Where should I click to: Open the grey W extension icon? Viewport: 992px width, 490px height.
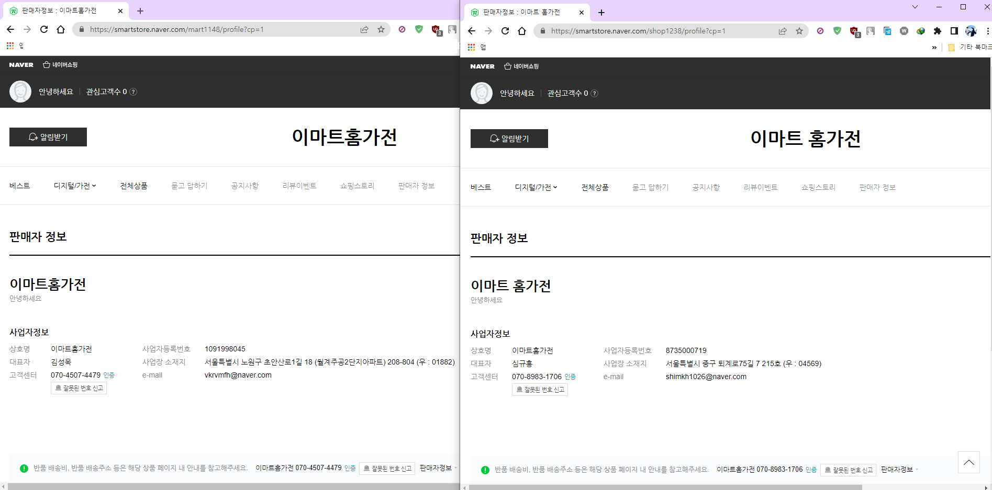click(x=904, y=31)
